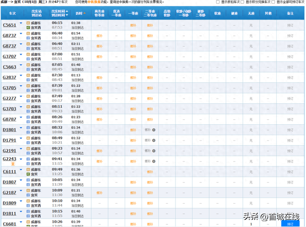306x227 pixels.
Task: Sort by 到达时间 in the table header
Action: click(60, 15)
